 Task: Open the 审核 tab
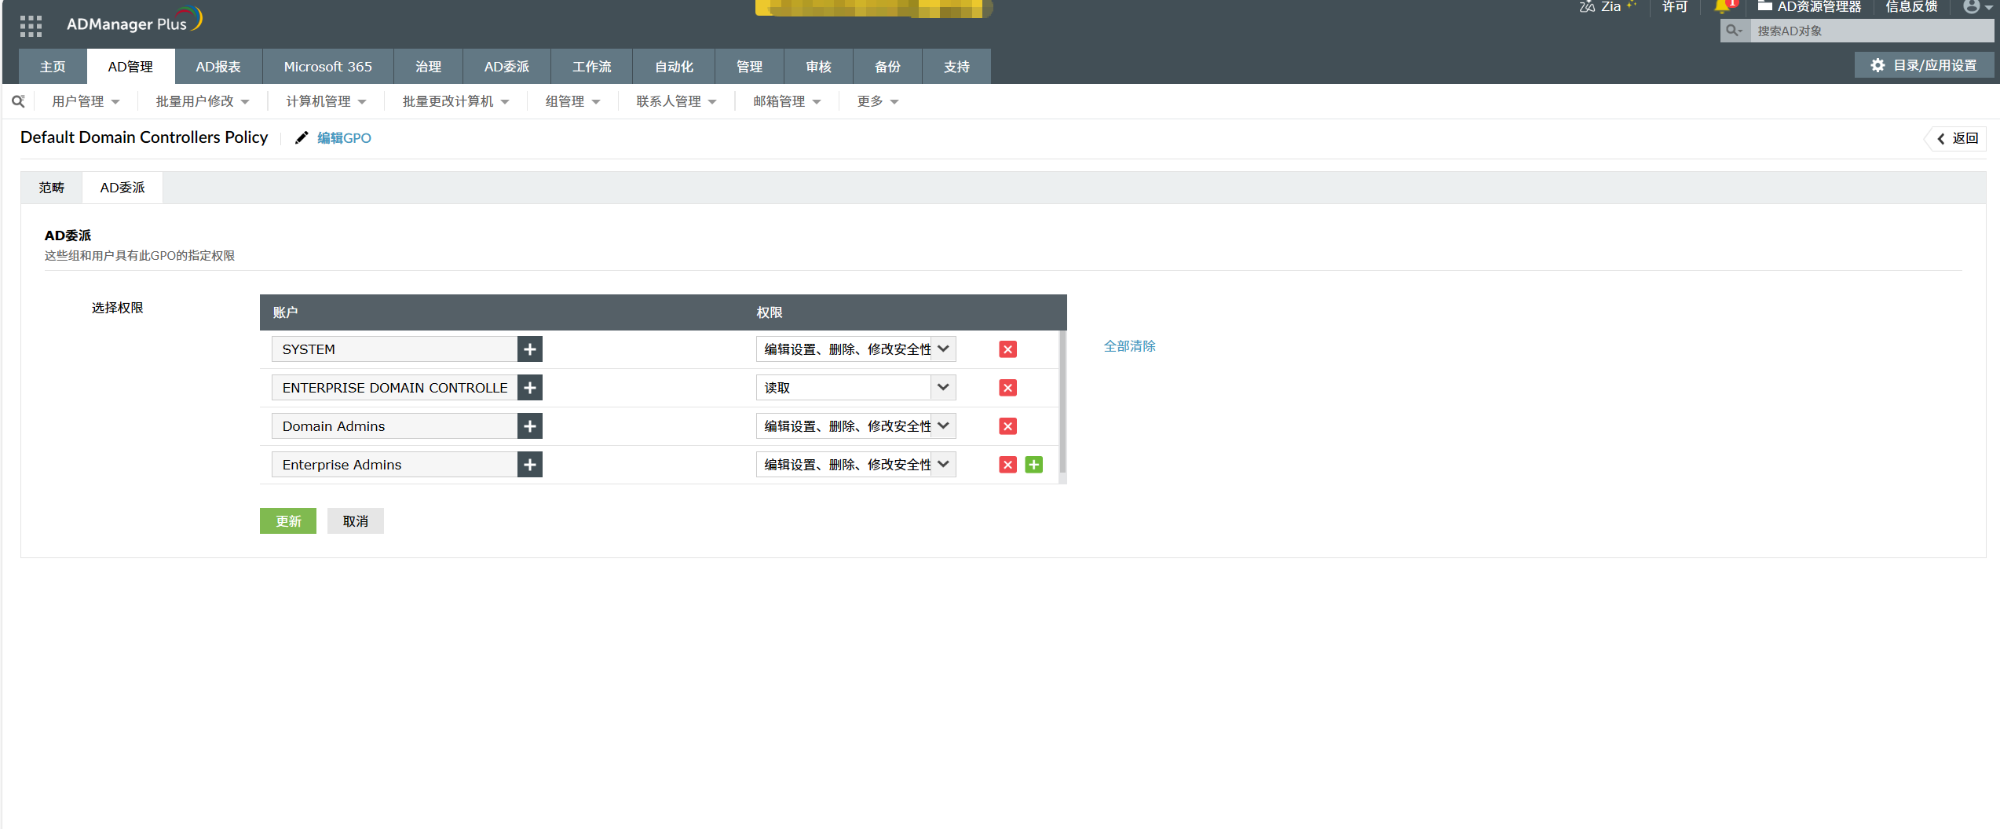click(x=819, y=67)
